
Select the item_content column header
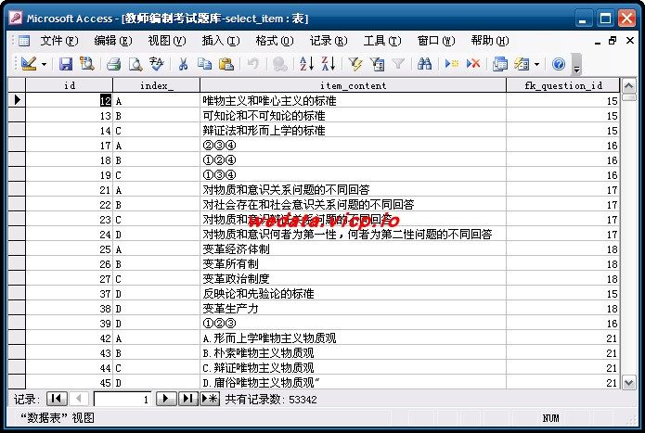353,85
